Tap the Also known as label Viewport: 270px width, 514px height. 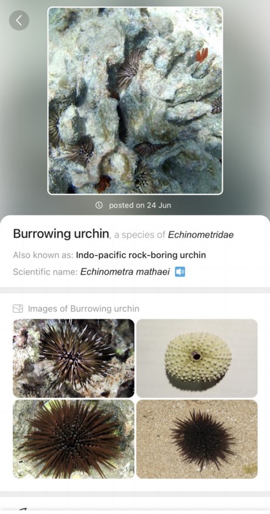[43, 255]
